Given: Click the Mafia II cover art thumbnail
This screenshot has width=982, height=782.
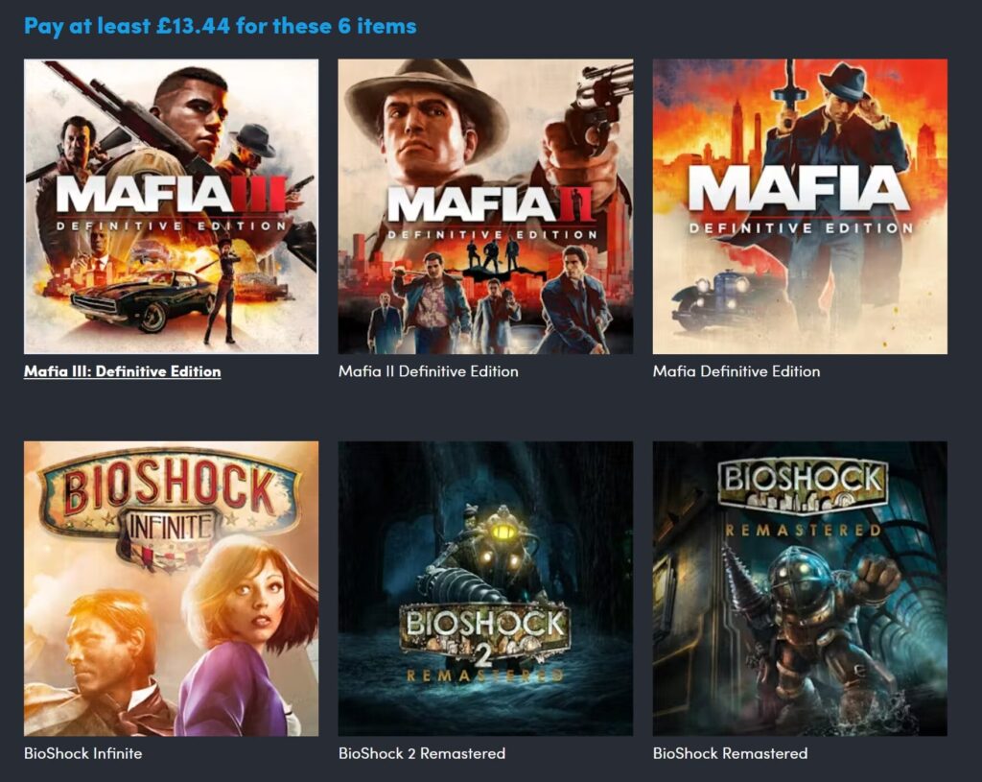Looking at the screenshot, I should coord(485,207).
